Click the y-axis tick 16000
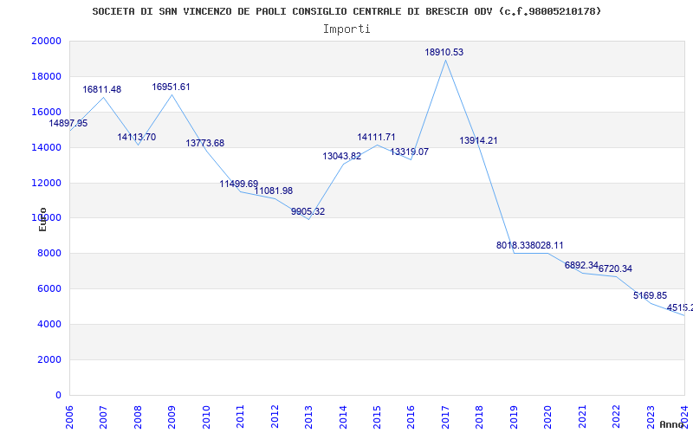693x433 pixels. click(x=46, y=112)
